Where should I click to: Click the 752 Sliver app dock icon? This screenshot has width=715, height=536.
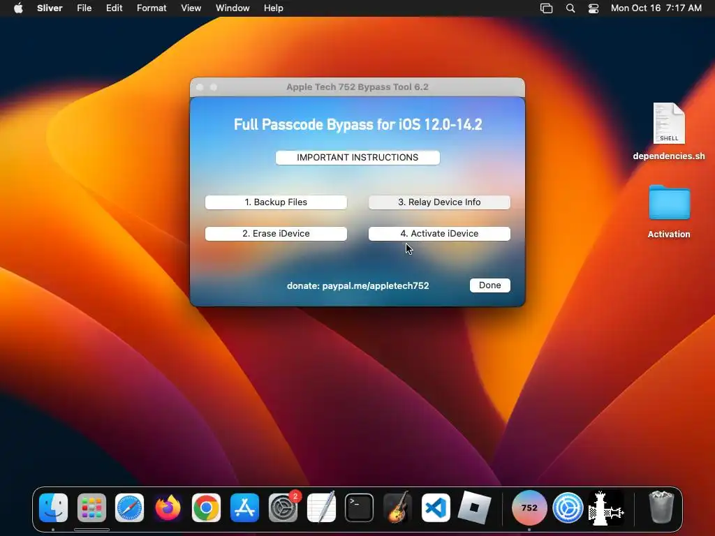pos(529,508)
